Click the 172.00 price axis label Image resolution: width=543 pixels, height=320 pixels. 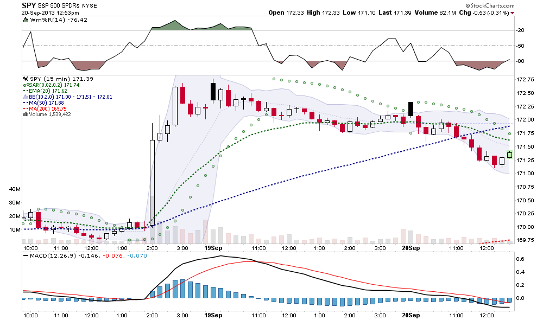click(525, 120)
